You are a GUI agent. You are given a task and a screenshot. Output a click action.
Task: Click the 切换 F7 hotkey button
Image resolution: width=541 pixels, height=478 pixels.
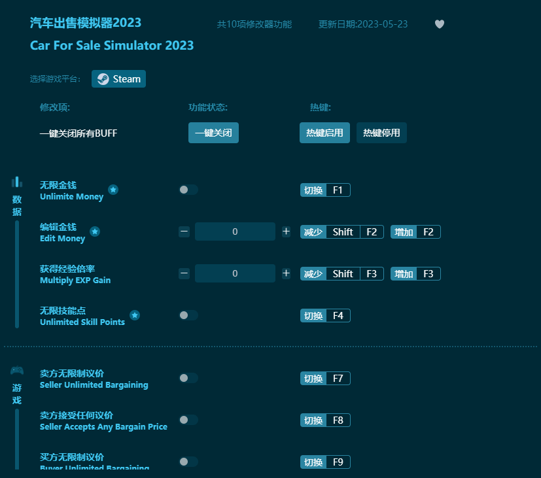(325, 379)
